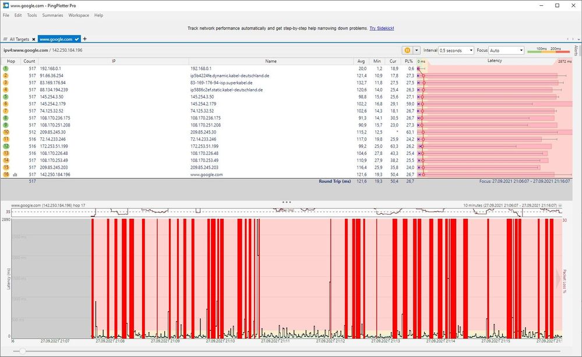582x357 pixels.
Task: Select hop 6 orange circle icon
Action: [x=6, y=104]
